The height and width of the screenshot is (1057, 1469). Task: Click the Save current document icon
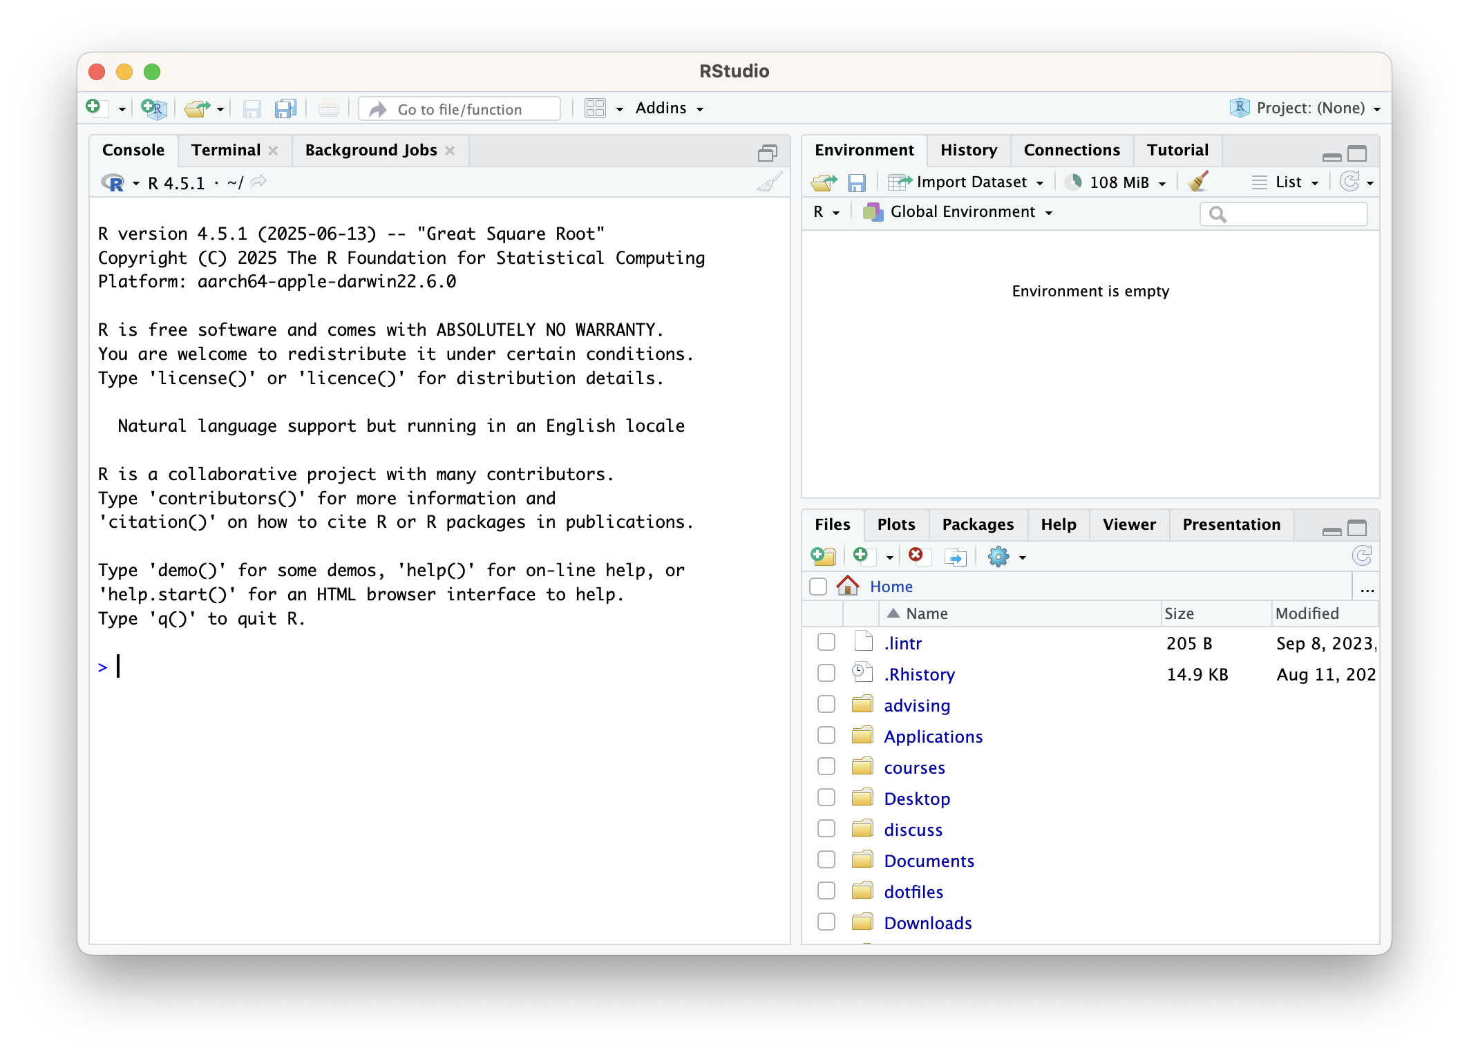pos(252,108)
